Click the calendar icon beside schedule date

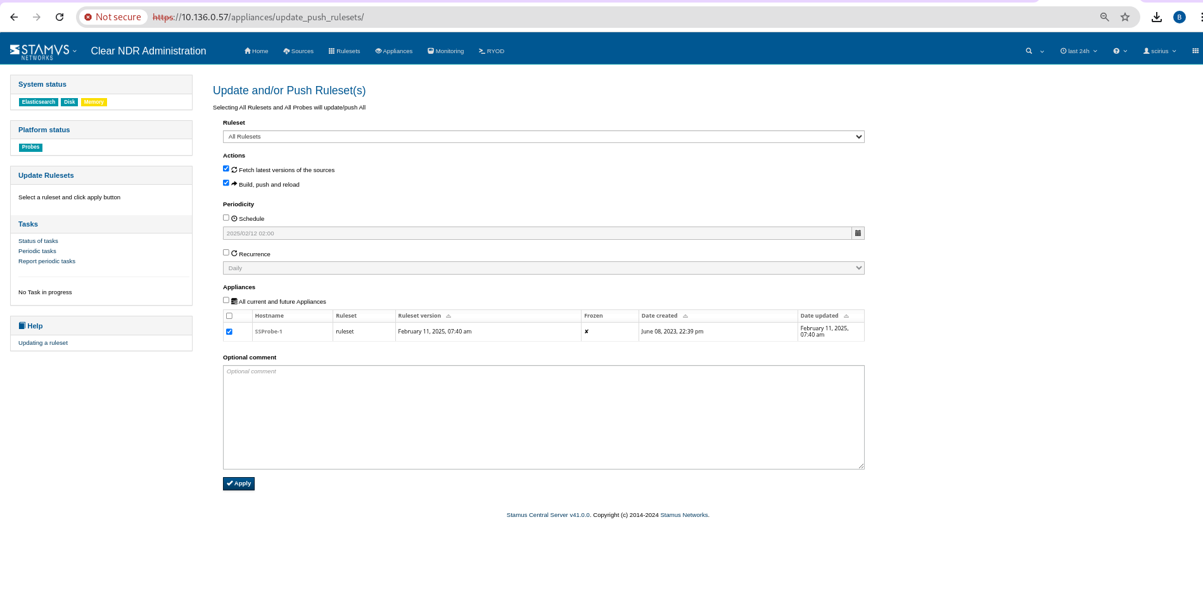click(x=858, y=233)
